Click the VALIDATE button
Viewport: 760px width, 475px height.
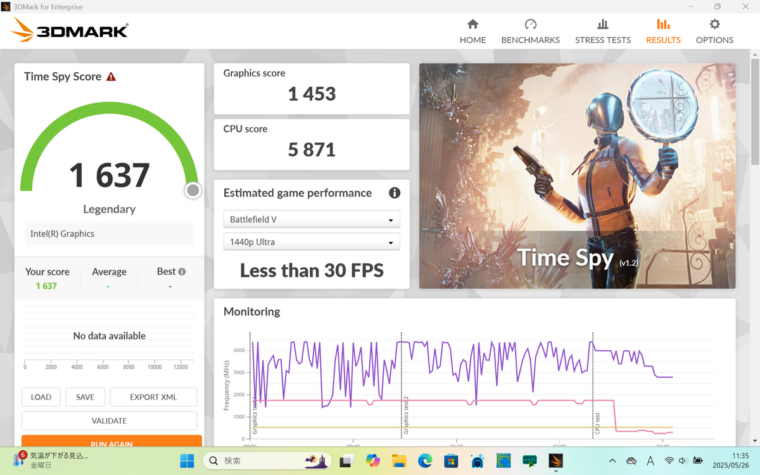pos(109,421)
